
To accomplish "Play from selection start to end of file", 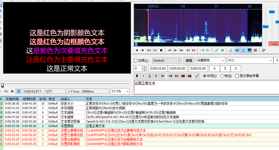I will pos(194,51).
